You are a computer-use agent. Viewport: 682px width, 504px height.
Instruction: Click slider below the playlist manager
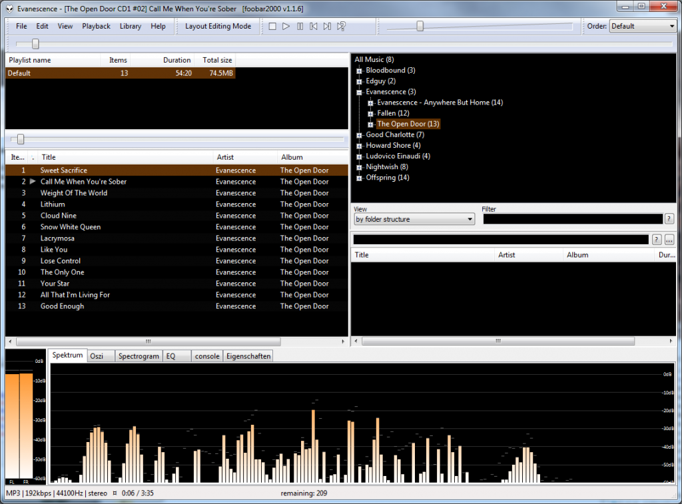20,139
